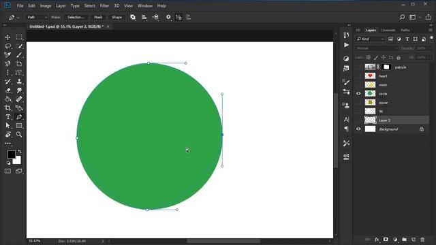The image size is (436, 245).
Task: Delete layer with the trash icon
Action: pyautogui.click(x=422, y=240)
